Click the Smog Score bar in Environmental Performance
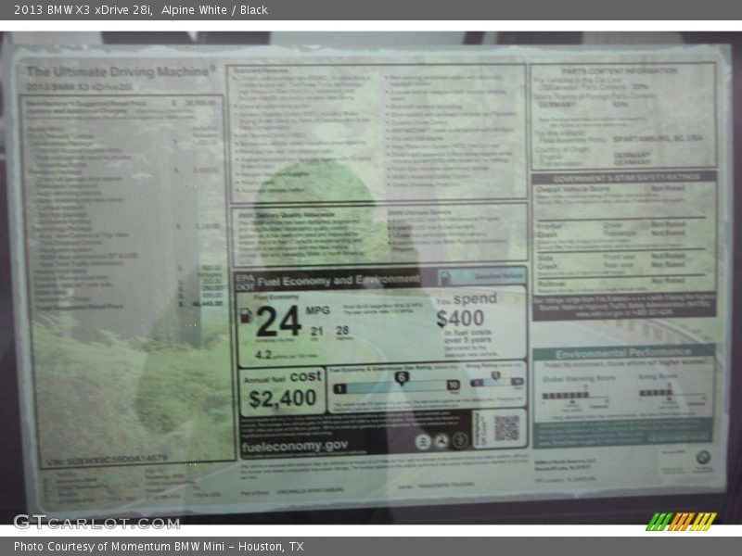This screenshot has height=556, width=742. click(656, 393)
